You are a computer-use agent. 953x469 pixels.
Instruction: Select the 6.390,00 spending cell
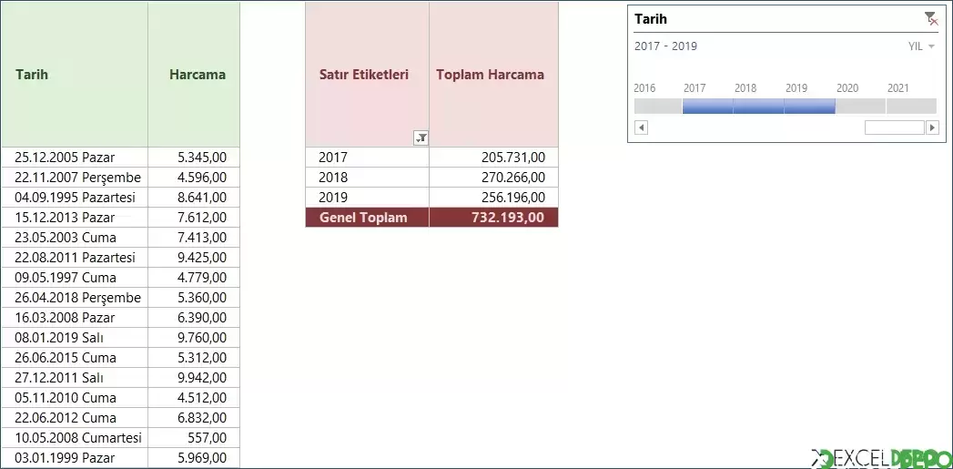(194, 318)
